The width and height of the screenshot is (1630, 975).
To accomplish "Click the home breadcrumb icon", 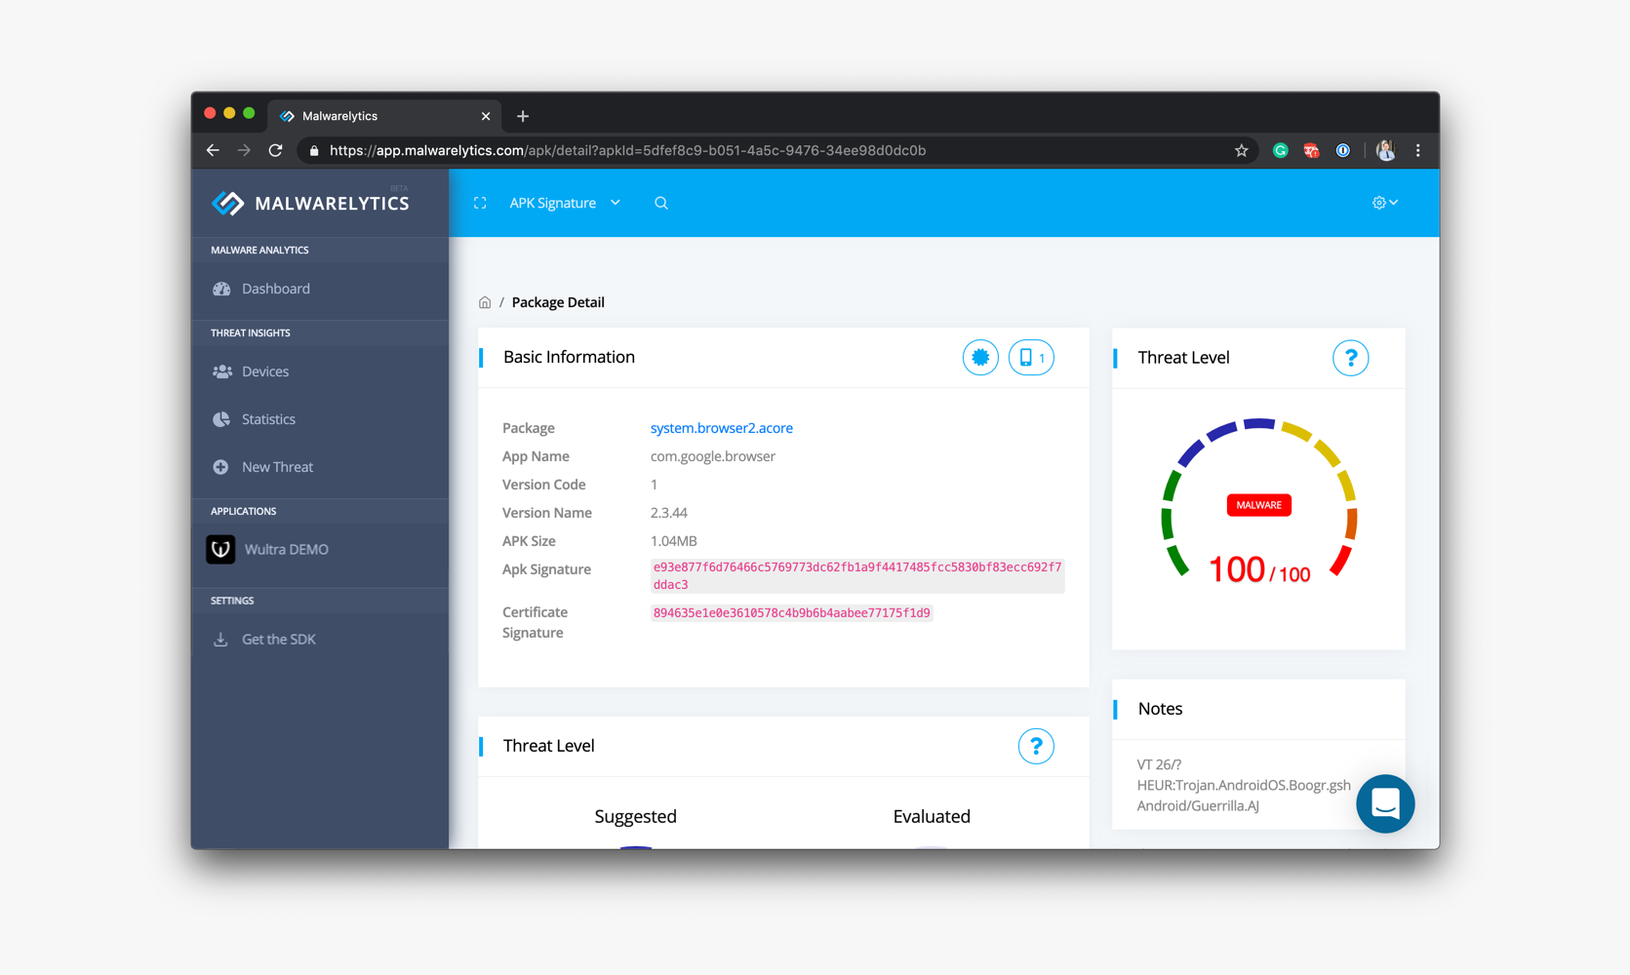I will pos(485,302).
